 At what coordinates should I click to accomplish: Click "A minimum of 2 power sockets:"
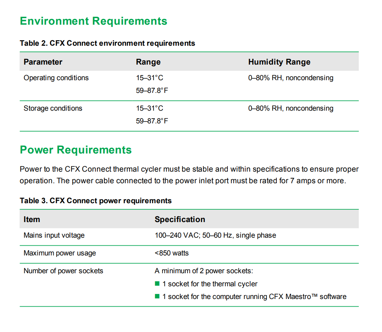[x=204, y=271]
